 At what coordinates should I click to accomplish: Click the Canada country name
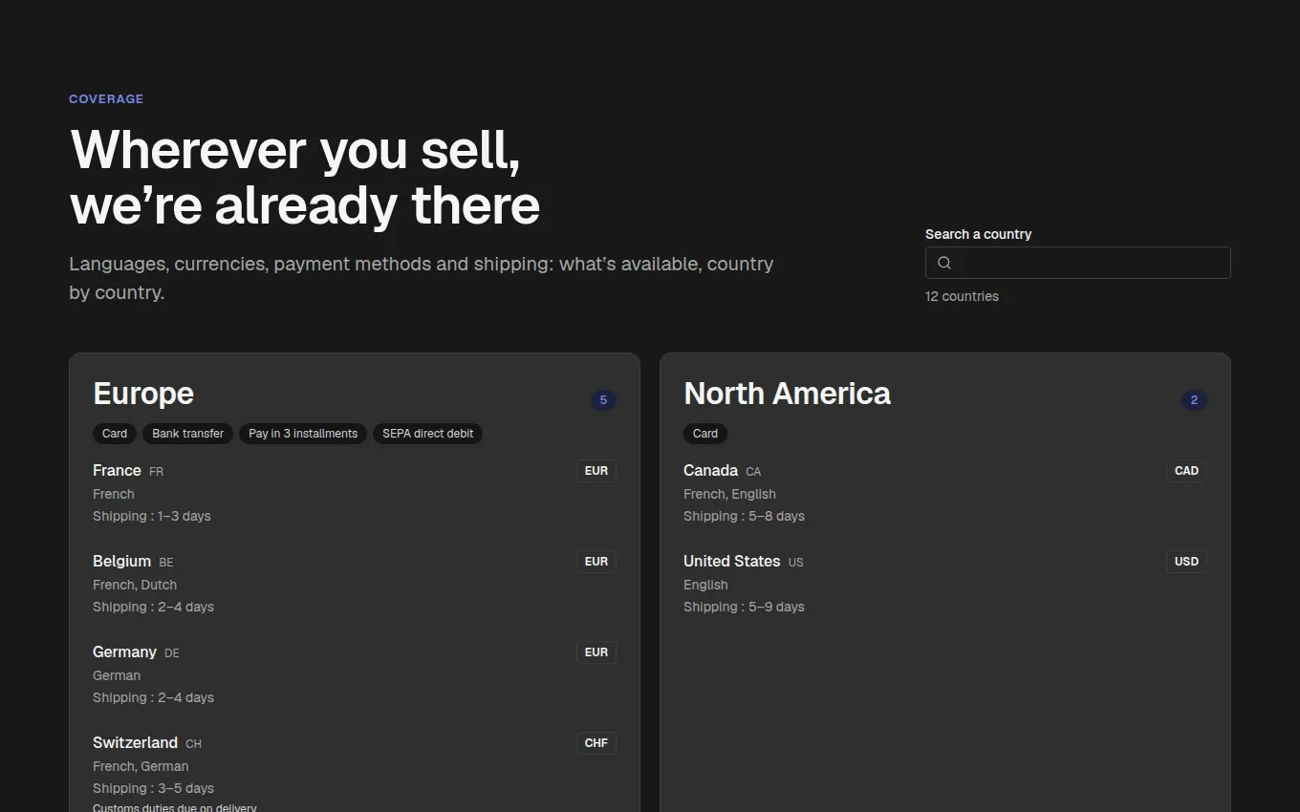coord(710,470)
